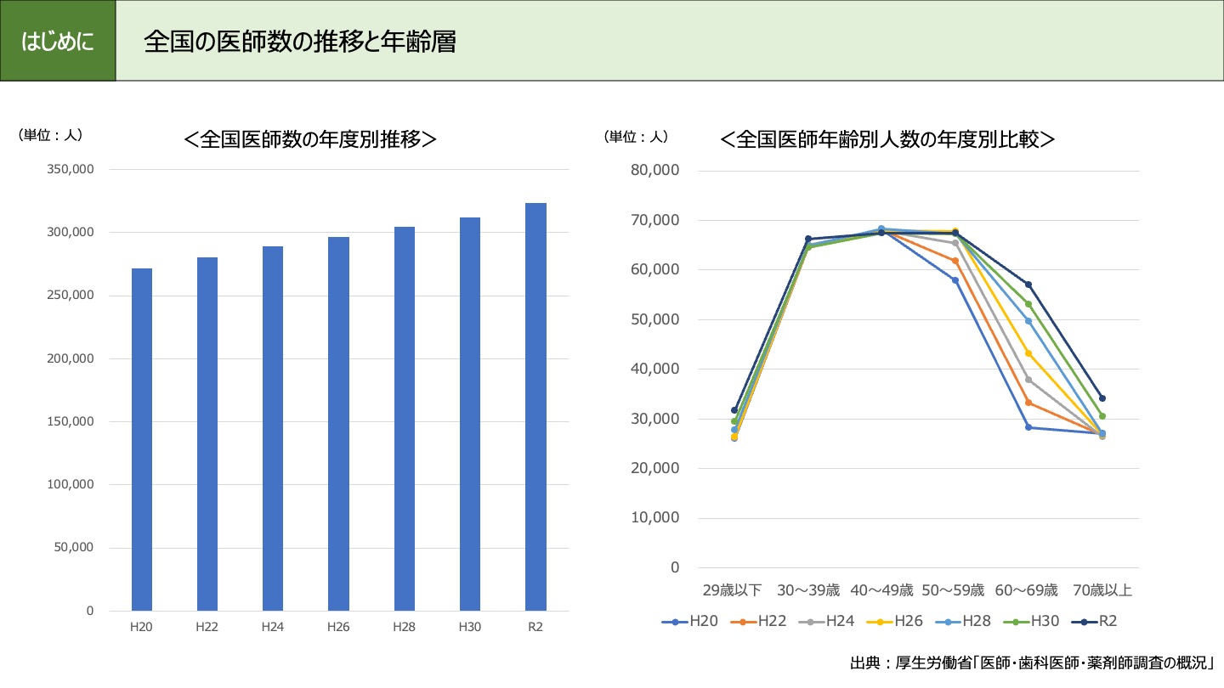Click the H26 bar in the left chart
Screen dimensions: 1224x688
click(x=338, y=424)
